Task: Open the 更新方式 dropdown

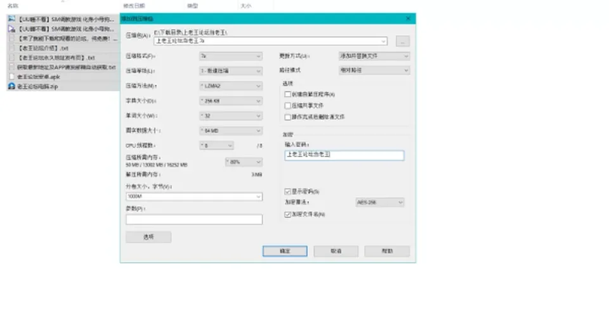Action: tap(374, 56)
